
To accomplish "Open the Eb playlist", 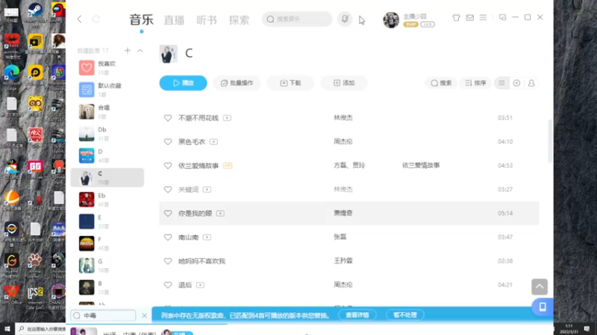I will click(x=107, y=200).
